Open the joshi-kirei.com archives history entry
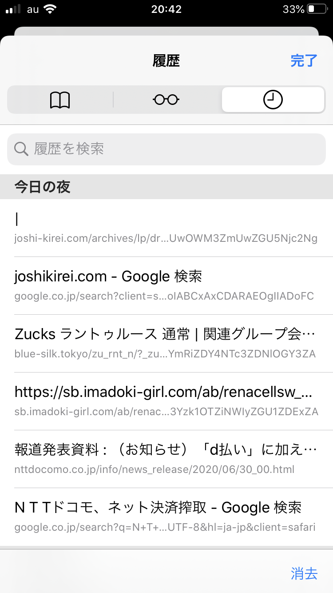The width and height of the screenshot is (333, 593). (x=166, y=228)
